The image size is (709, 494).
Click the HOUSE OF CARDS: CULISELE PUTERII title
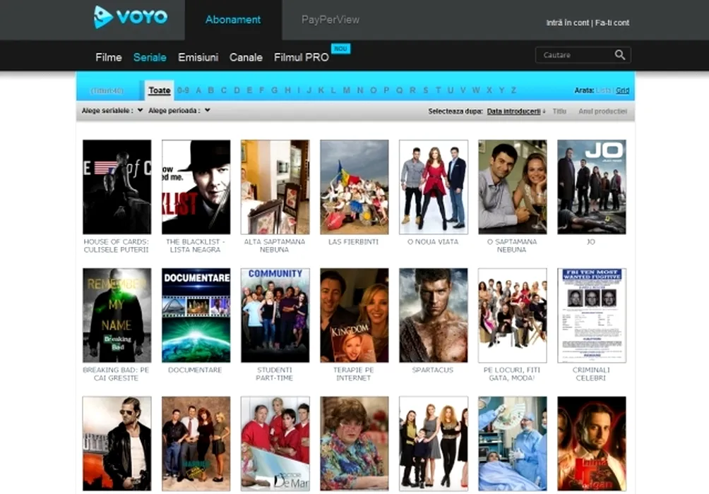tap(117, 246)
